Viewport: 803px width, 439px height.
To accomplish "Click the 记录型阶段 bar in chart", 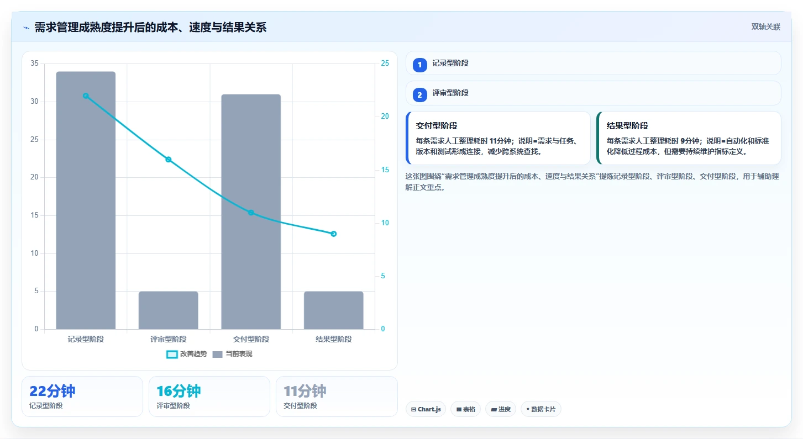I will (x=86, y=200).
